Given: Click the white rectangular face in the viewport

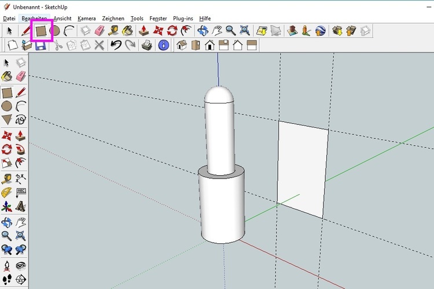Looking at the screenshot, I should [303, 169].
